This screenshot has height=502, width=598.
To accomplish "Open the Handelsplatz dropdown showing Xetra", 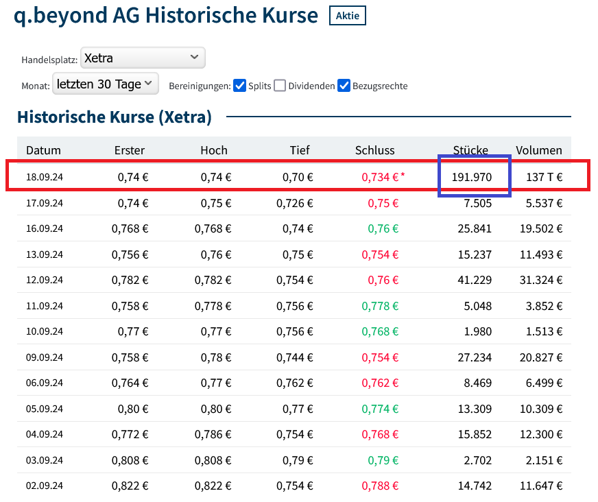I will [142, 58].
